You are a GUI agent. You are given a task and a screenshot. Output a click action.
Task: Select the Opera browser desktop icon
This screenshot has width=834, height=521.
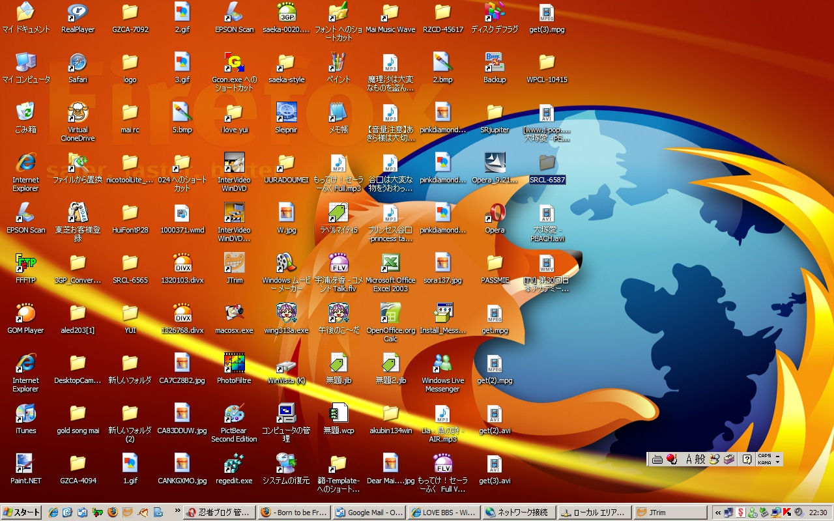[x=495, y=218]
